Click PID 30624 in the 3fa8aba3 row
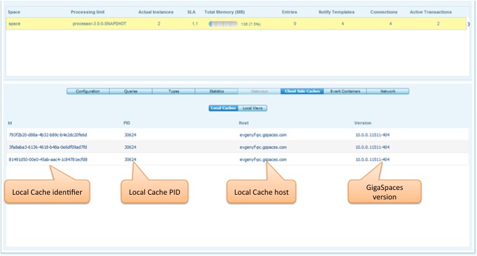Viewport: 477px width, 256px height. 130,147
